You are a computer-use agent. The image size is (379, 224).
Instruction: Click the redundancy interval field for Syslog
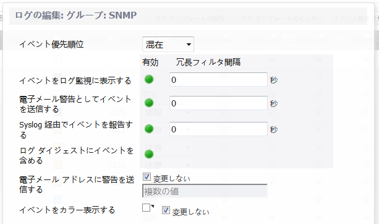tap(218, 129)
